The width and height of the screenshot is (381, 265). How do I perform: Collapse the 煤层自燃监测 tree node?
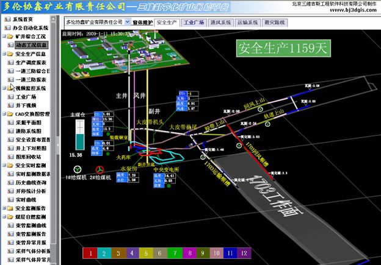coord(4,217)
